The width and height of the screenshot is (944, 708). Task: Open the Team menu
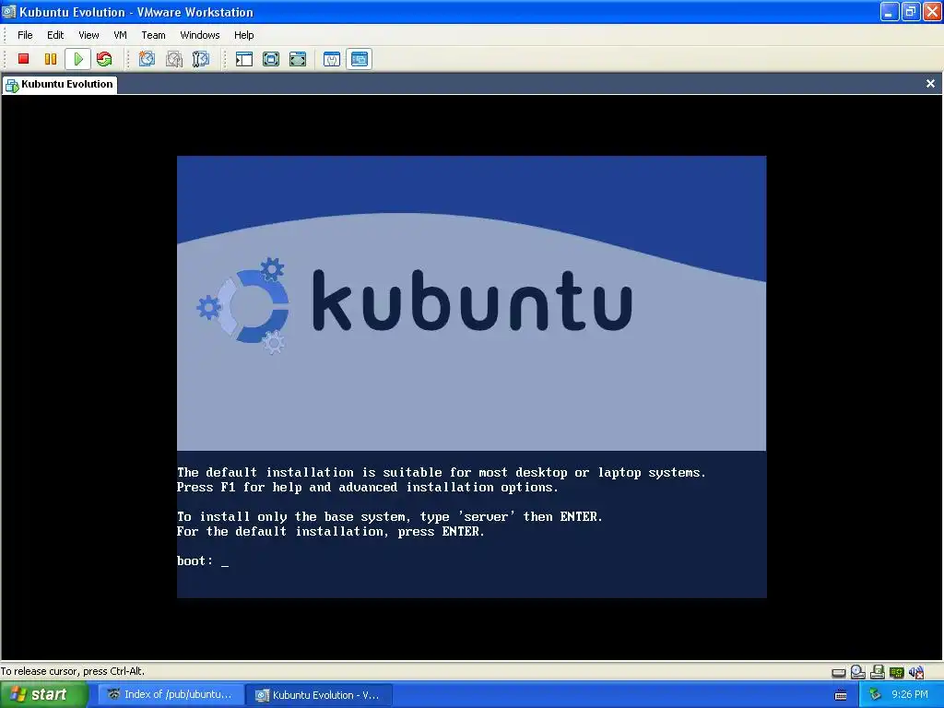tap(153, 35)
